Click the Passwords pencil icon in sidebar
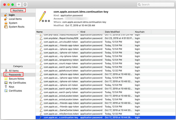This screenshot has width=176, height=120. 6,75
